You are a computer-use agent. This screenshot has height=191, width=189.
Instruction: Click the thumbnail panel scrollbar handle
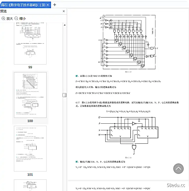click(64, 95)
